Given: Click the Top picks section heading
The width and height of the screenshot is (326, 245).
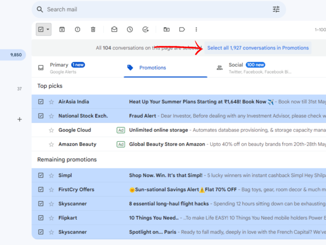Looking at the screenshot, I should pos(50,86).
